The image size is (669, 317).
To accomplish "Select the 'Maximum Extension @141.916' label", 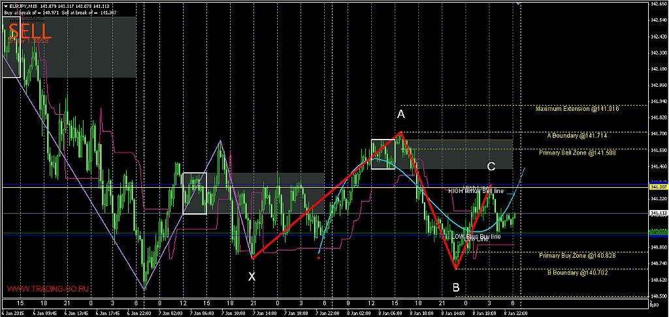I will pyautogui.click(x=577, y=109).
